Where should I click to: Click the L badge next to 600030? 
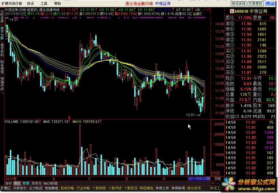coord(232,11)
